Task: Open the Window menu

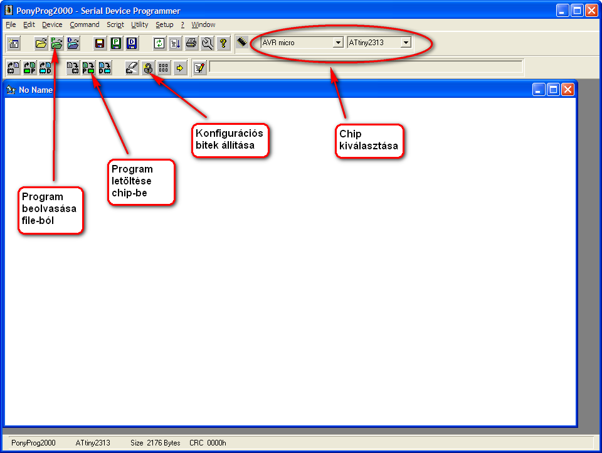Action: (x=203, y=24)
